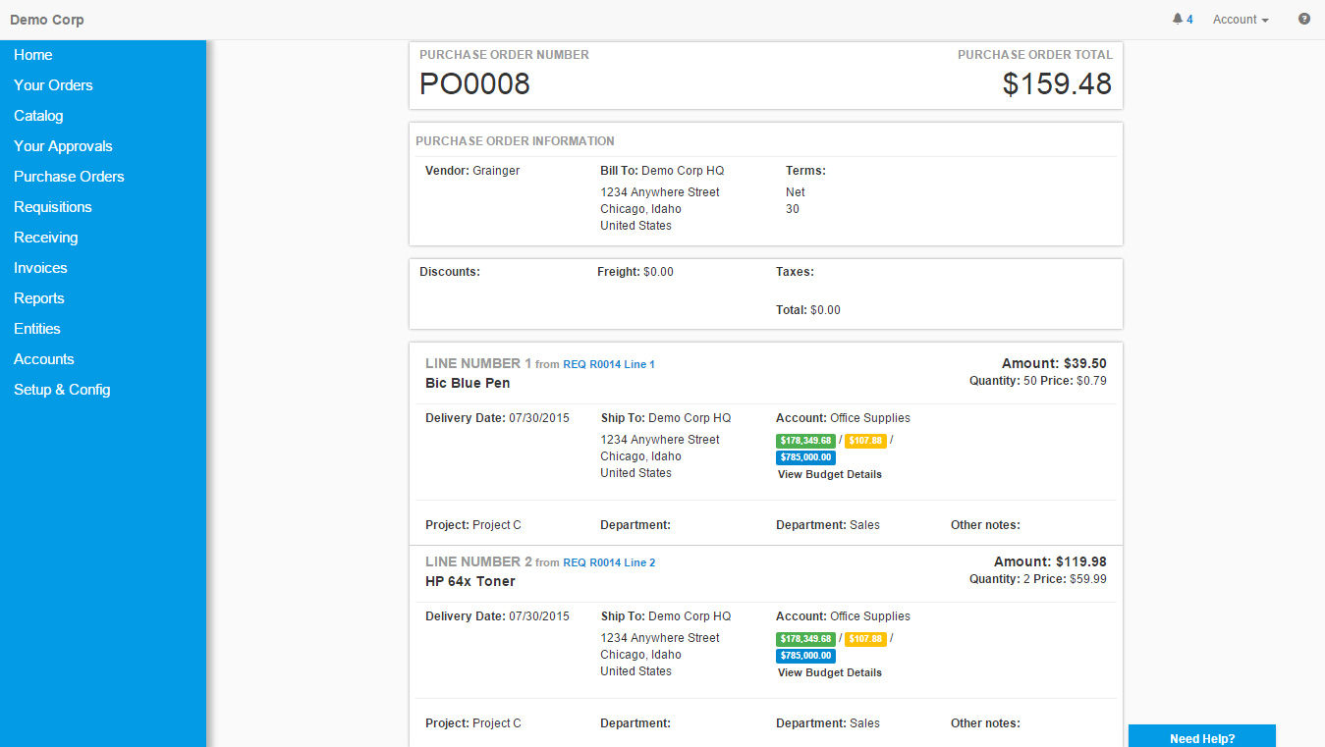The height and width of the screenshot is (747, 1325).
Task: Select Purchase Orders menu item
Action: pyautogui.click(x=69, y=177)
